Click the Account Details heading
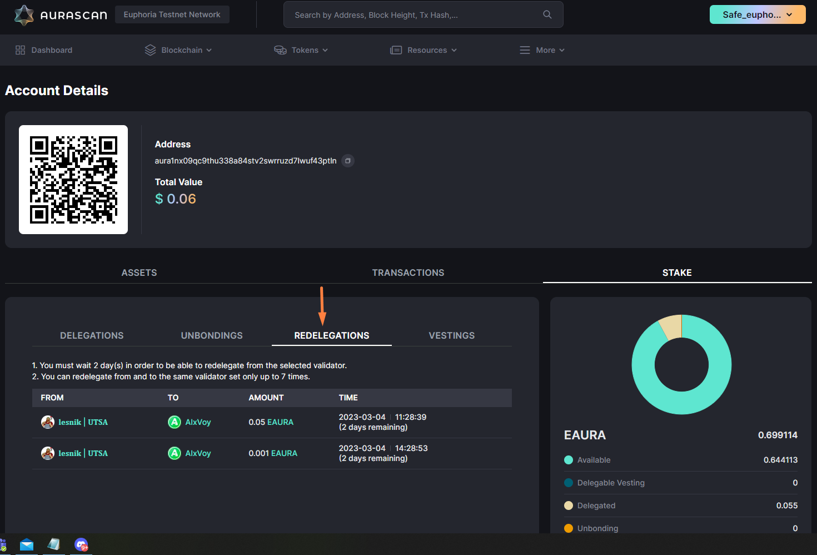The image size is (817, 555). coord(57,90)
